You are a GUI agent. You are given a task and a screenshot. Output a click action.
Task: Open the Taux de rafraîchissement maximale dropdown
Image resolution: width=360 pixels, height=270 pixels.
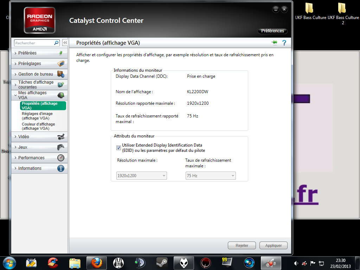pos(210,175)
